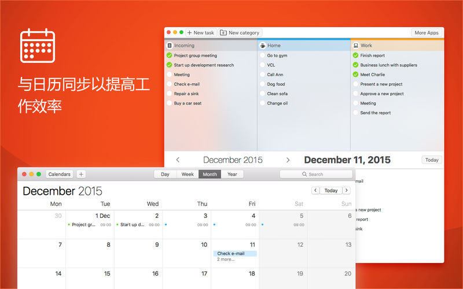The image size is (463, 289).
Task: Uncheck Business lunch with suppliers
Action: click(355, 65)
